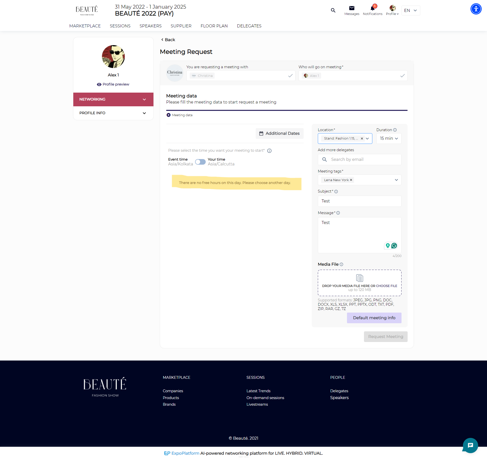Go to the DELEGATES menu item
The height and width of the screenshot is (462, 487).
point(249,26)
